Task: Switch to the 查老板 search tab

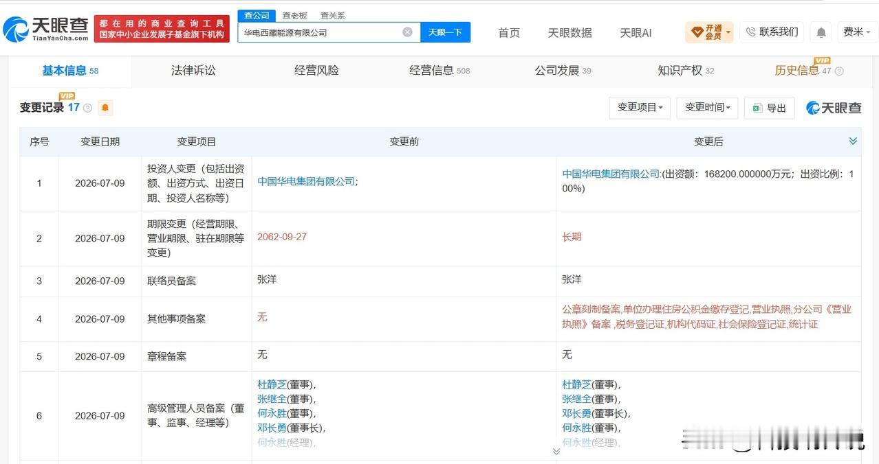Action: point(294,15)
